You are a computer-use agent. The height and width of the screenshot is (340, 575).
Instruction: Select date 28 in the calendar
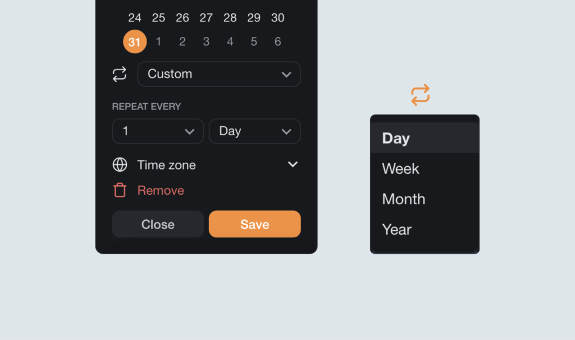[x=230, y=17]
